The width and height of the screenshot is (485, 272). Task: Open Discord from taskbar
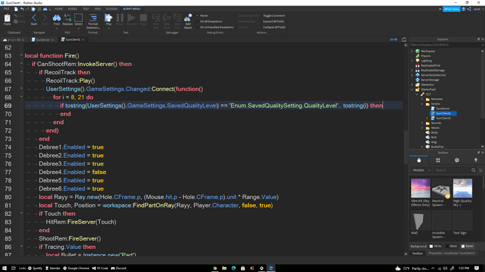pos(119,268)
